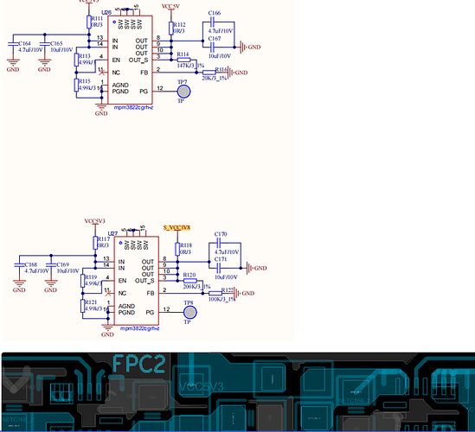Viewport: 475px width, 432px height.
Task: Click the U27 designator label
Action: pyautogui.click(x=112, y=233)
